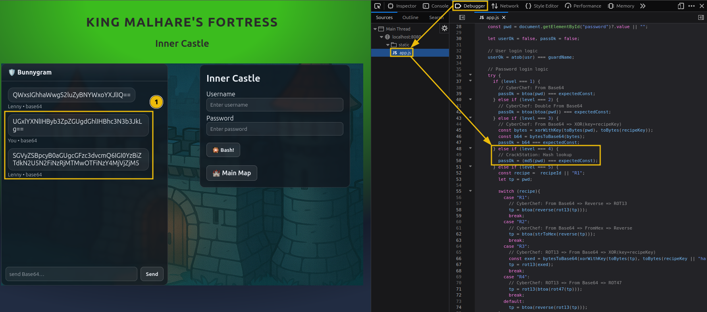Image resolution: width=707 pixels, height=312 pixels.
Task: Toggle the right debugger sidebar pane
Action: [x=701, y=17]
